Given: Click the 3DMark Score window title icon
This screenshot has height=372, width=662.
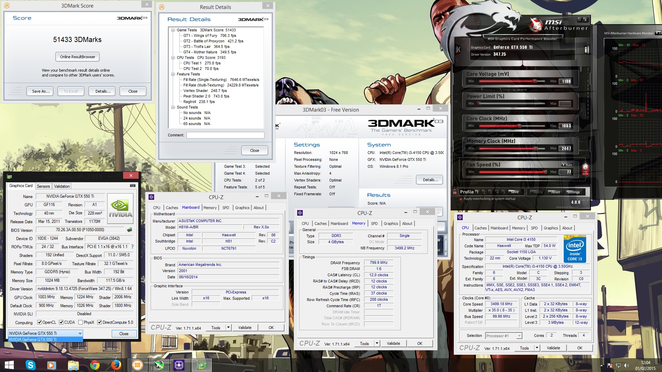Looking at the screenshot, I should (7, 6).
